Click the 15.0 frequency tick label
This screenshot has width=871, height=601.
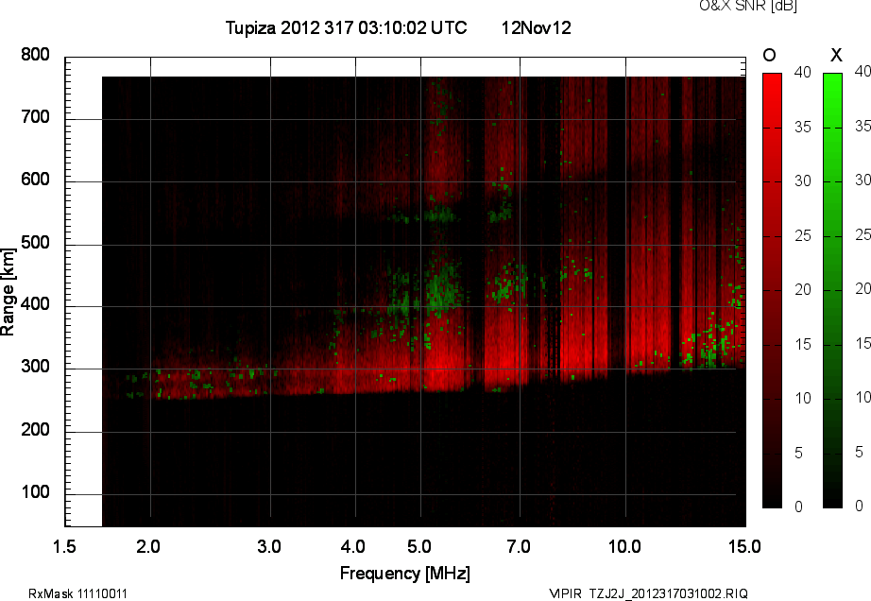[744, 546]
